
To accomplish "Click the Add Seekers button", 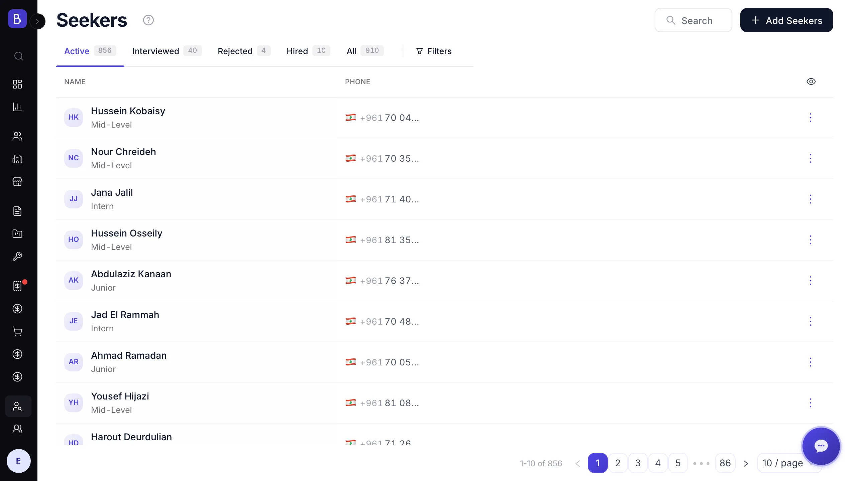I will [x=786, y=20].
